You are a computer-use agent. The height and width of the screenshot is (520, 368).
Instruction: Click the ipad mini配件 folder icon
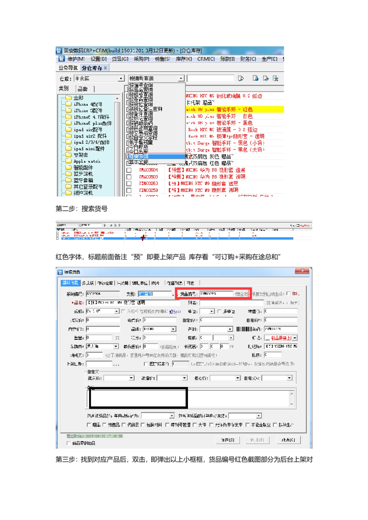pos(69,149)
